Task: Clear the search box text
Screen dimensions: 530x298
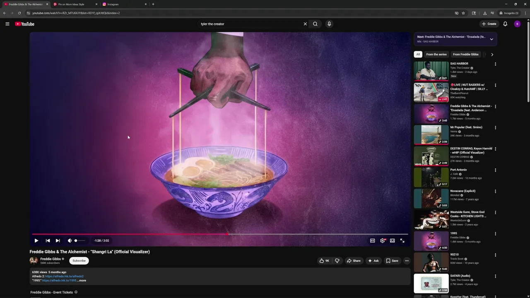Action: point(305,24)
